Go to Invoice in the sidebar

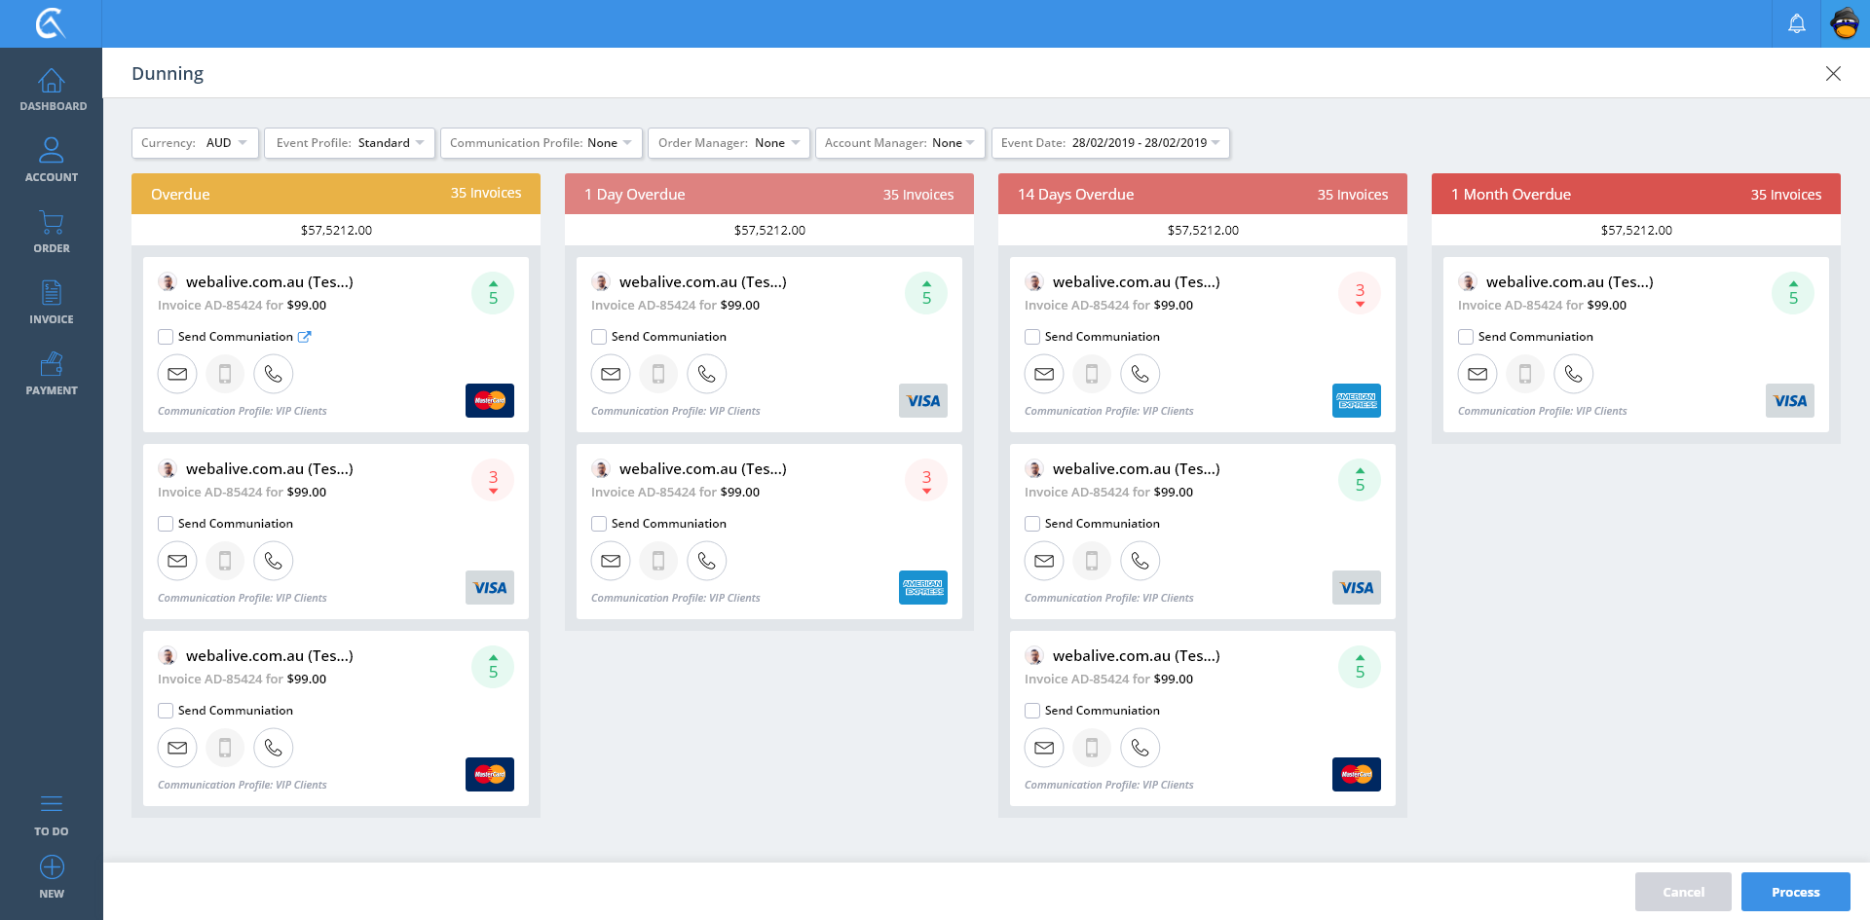52,302
